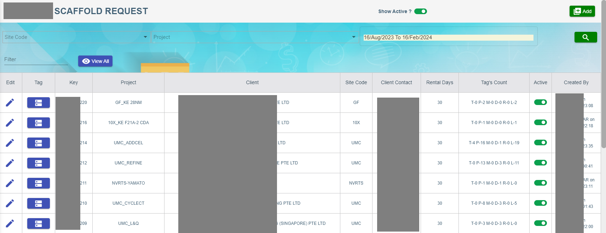This screenshot has height=233, width=606.
Task: Click the edit pencil for GF_KE 28NM
Action: pos(10,103)
